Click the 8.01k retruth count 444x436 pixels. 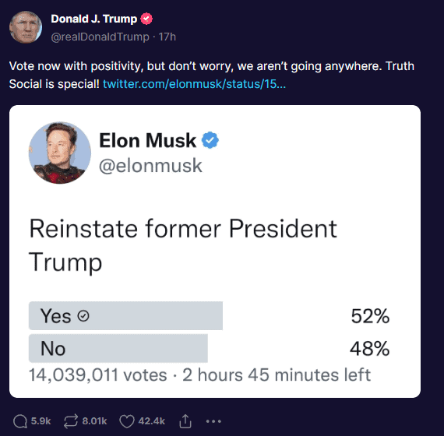tap(94, 421)
